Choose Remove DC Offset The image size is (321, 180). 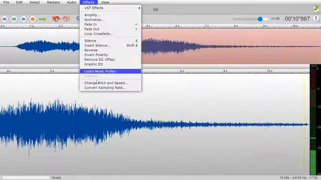point(110,59)
